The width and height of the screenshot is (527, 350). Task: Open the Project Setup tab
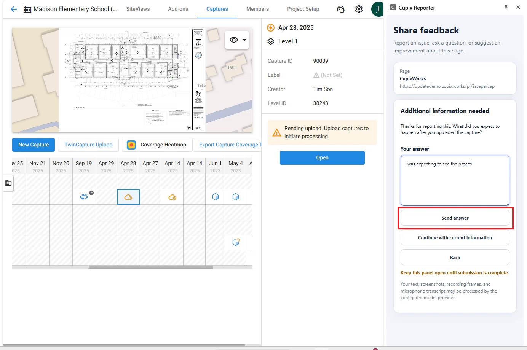click(x=303, y=9)
